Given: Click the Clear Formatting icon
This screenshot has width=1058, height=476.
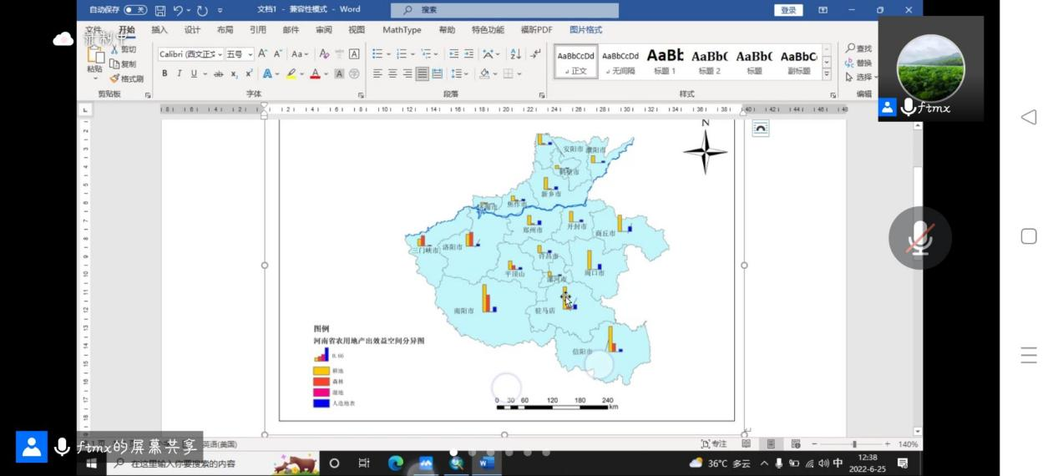Looking at the screenshot, I should click(325, 53).
